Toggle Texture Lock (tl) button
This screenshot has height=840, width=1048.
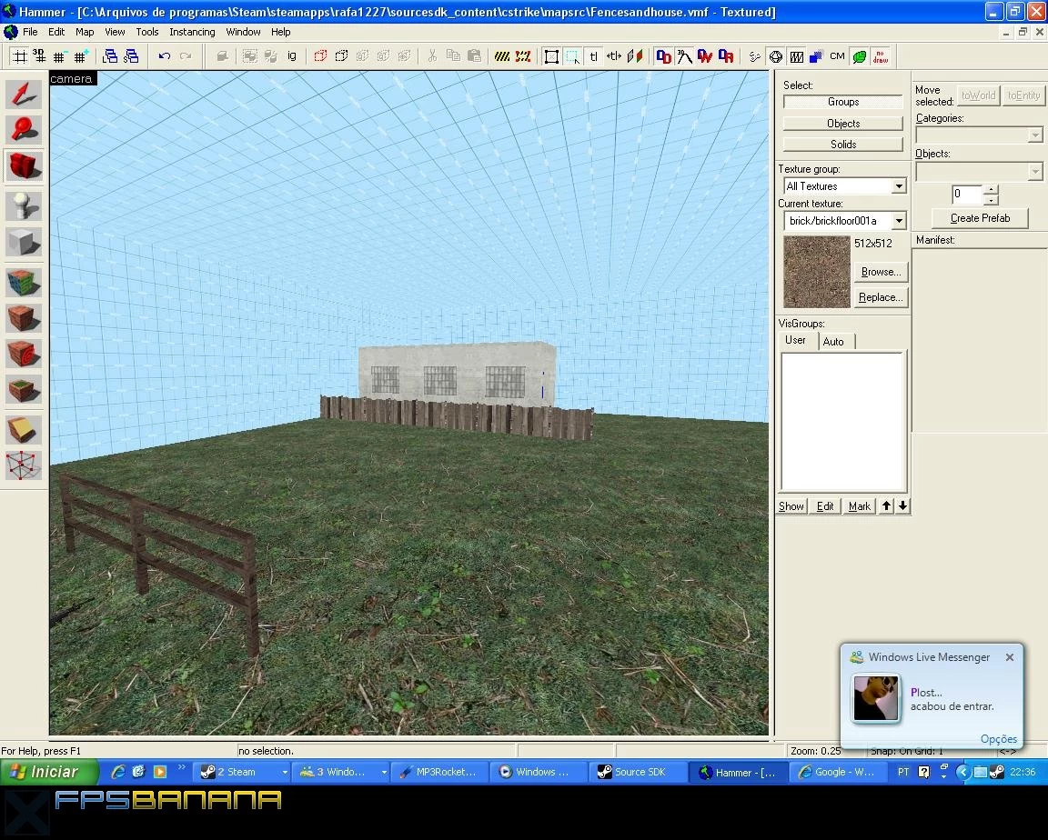pyautogui.click(x=593, y=56)
